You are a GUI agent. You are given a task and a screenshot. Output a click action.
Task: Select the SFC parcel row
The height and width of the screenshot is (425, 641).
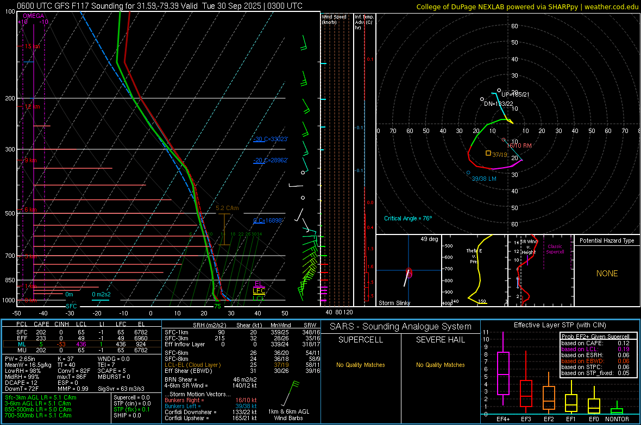click(x=81, y=332)
